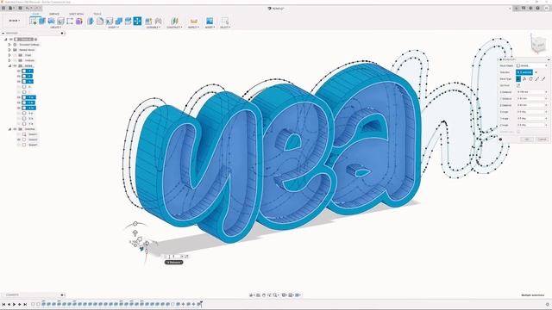Collapse the Sketches folder
The height and width of the screenshot is (310, 552).
coord(9,129)
